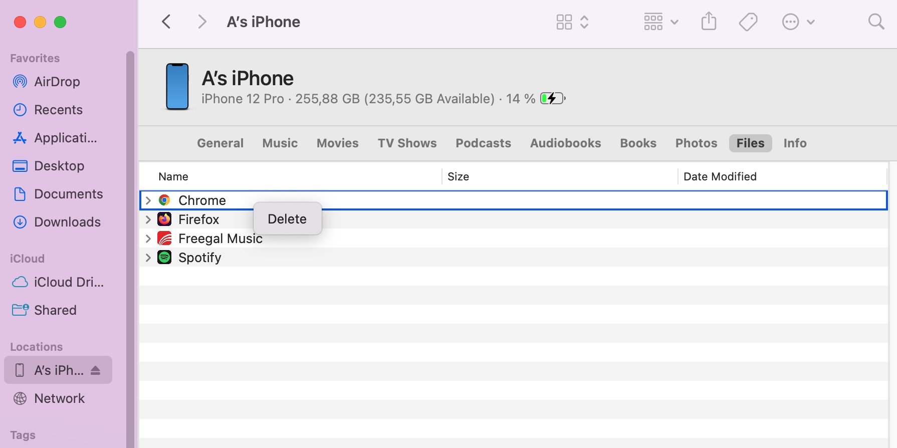Open the group-by options dropdown
The image size is (897, 448).
(x=660, y=22)
